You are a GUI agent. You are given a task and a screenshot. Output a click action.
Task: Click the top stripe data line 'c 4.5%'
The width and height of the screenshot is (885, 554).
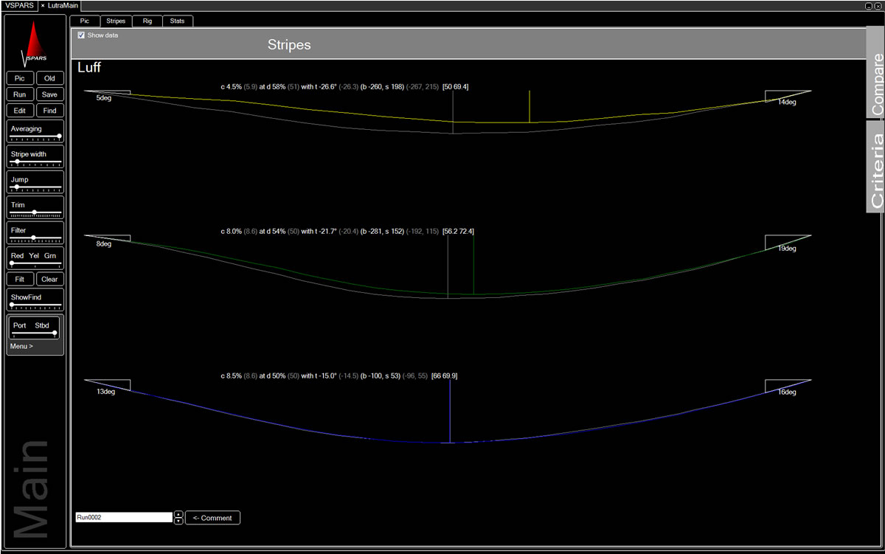(344, 86)
